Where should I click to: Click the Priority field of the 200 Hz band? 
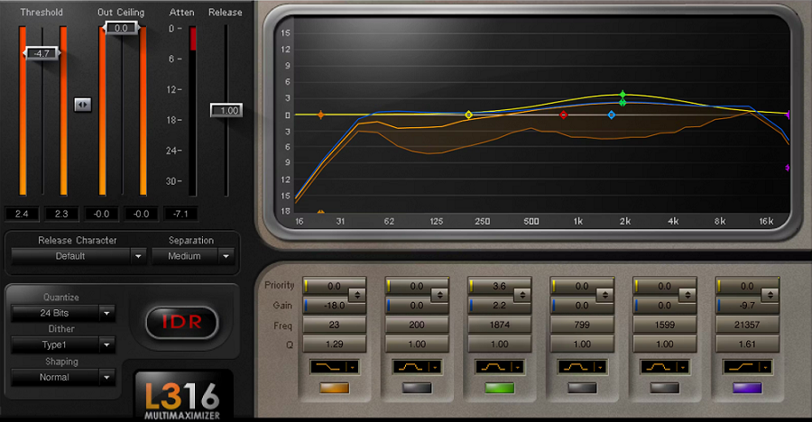[417, 286]
